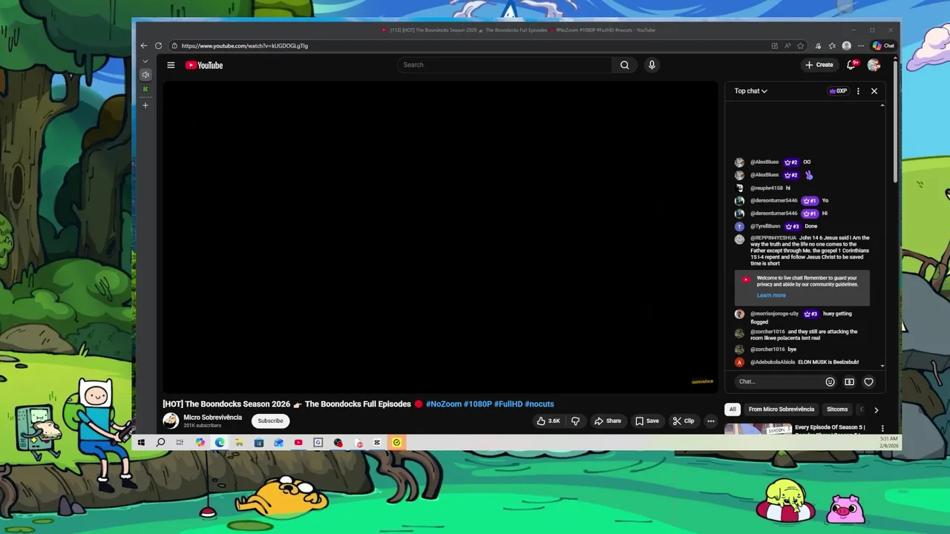Click the @TyrellBunn chat message
Screen dimensions: 950x534
[x=804, y=226]
